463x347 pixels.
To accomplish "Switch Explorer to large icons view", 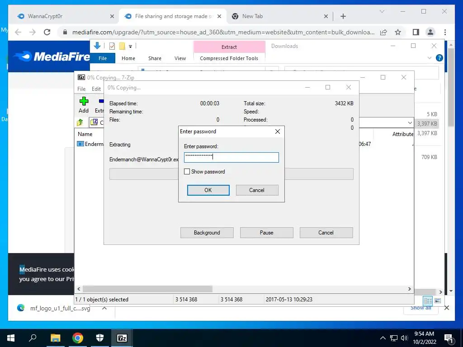I will point(438,300).
